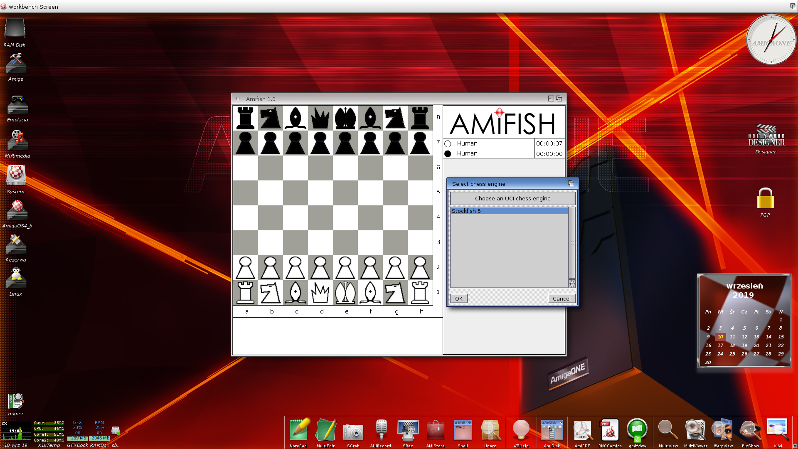Image resolution: width=798 pixels, height=449 pixels.
Task: Open the Rezerwa drive icon
Action: [x=16, y=248]
